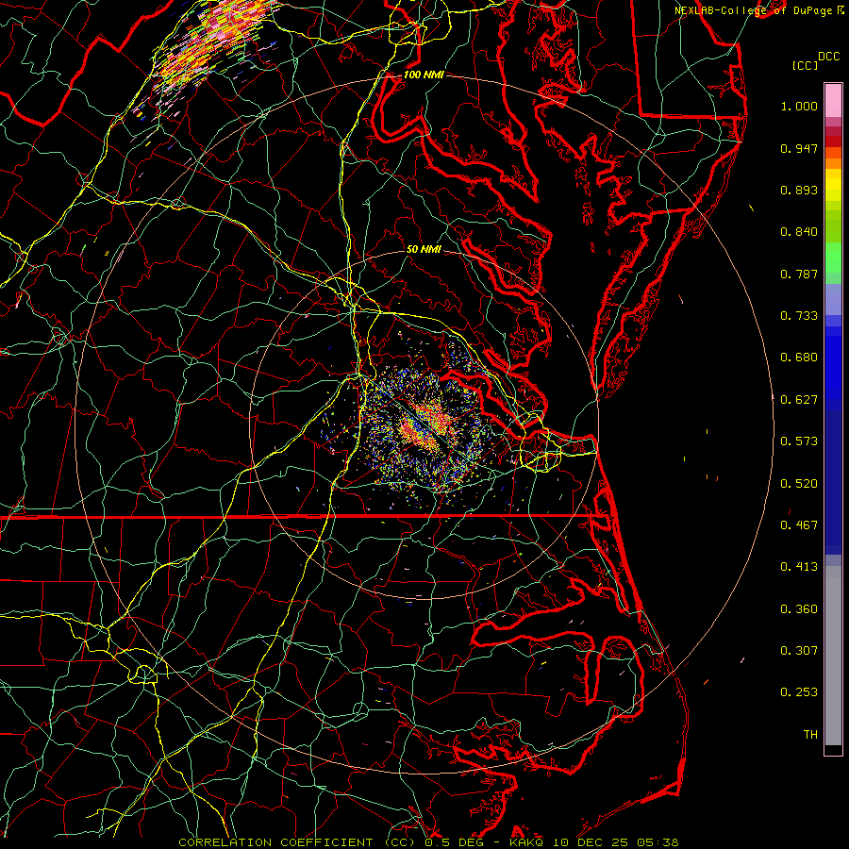The image size is (849, 849).
Task: Click the 0.680 scale value
Action: click(x=799, y=358)
